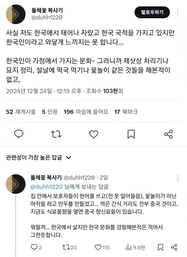Viewport: 187px width, 257px height.
Task: Reply to the main post via speech bubble
Action: click(19, 134)
